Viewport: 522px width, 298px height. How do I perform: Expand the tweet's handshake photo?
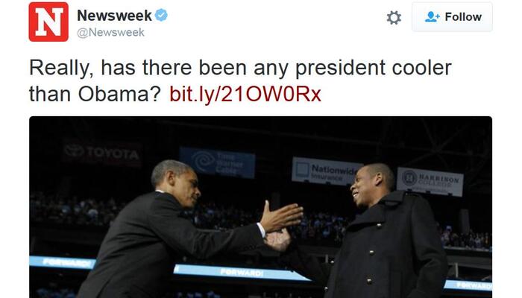[261, 207]
